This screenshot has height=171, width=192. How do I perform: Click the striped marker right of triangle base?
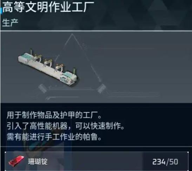[101, 88]
